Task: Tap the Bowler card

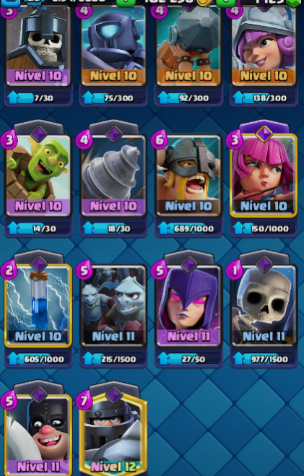Action: click(x=188, y=45)
